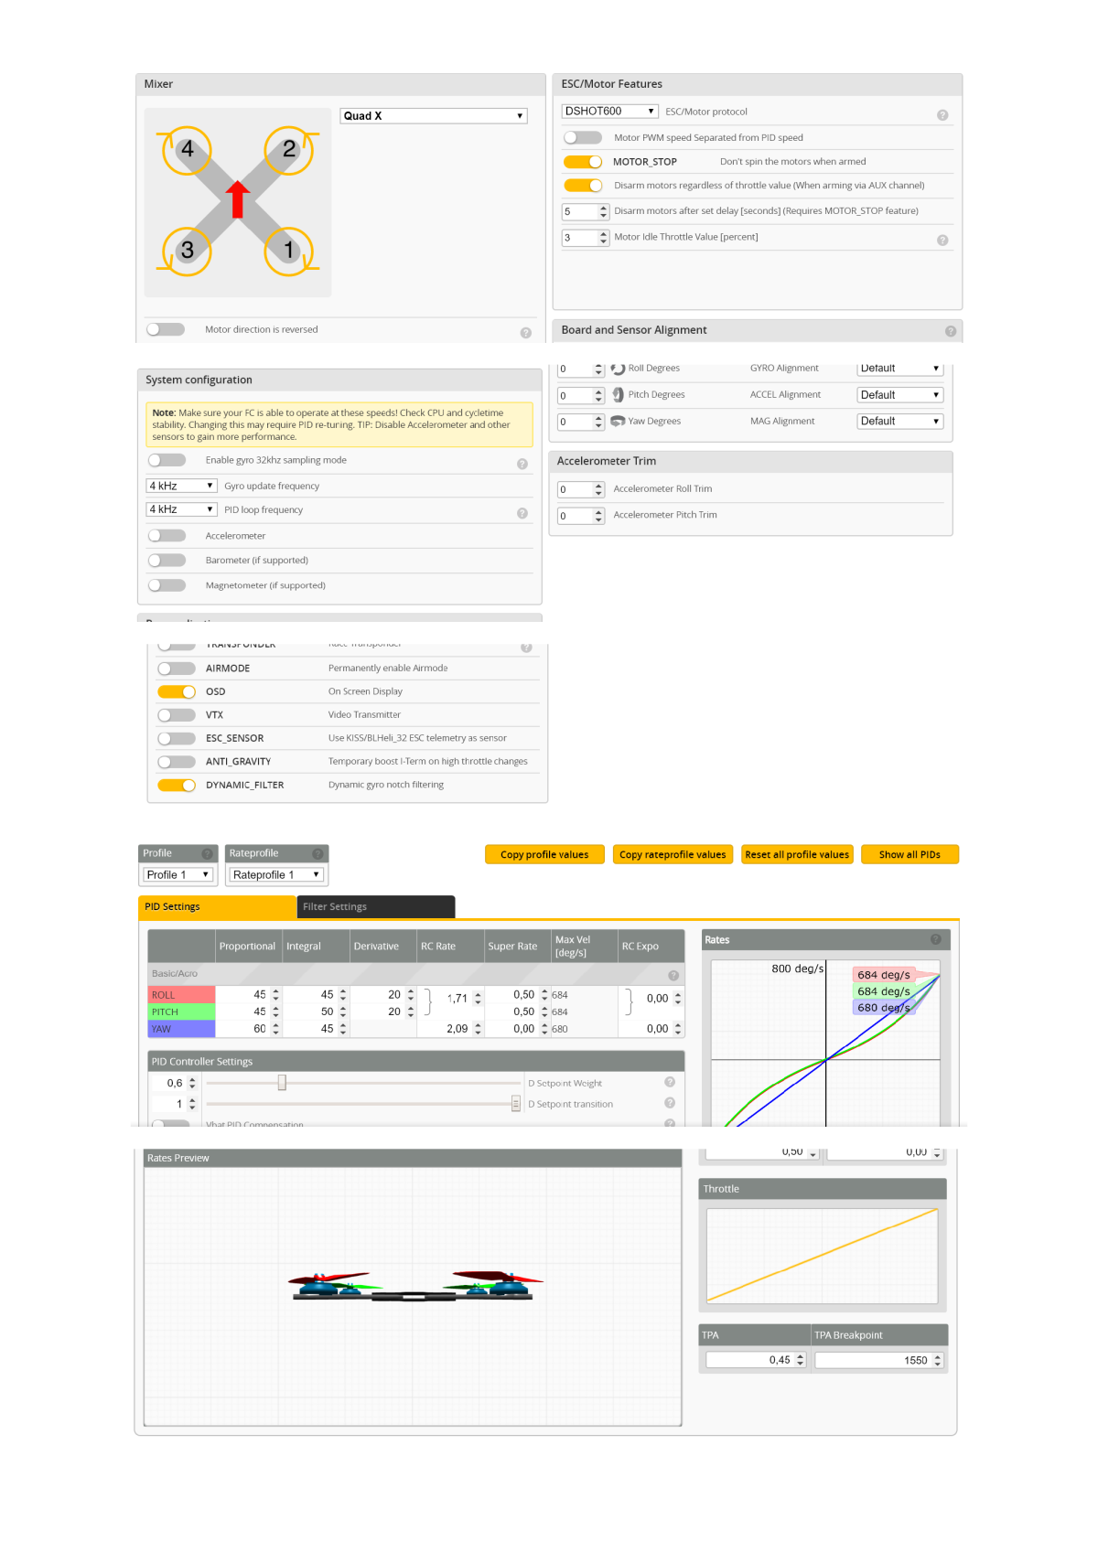Viewport: 1098px width, 1552px height.
Task: Toggle the ANTI_GRAVITY feature
Action: coord(177,762)
